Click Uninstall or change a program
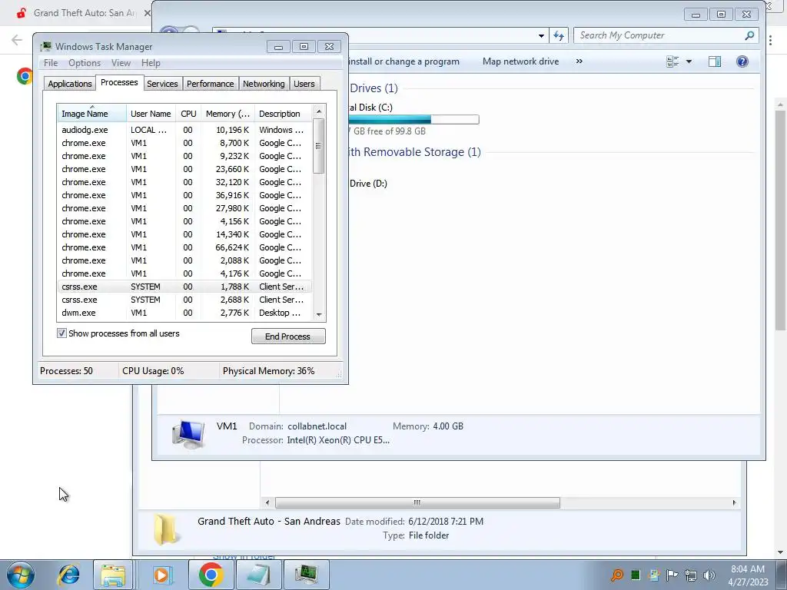 click(403, 61)
